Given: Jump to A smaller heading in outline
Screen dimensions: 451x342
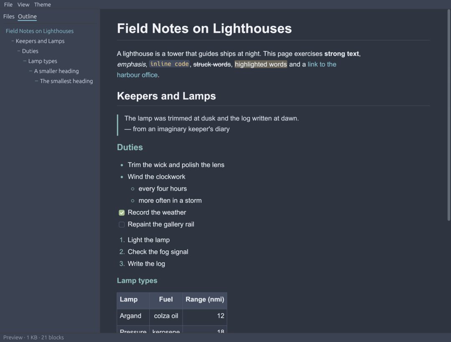Looking at the screenshot, I should (x=56, y=71).
